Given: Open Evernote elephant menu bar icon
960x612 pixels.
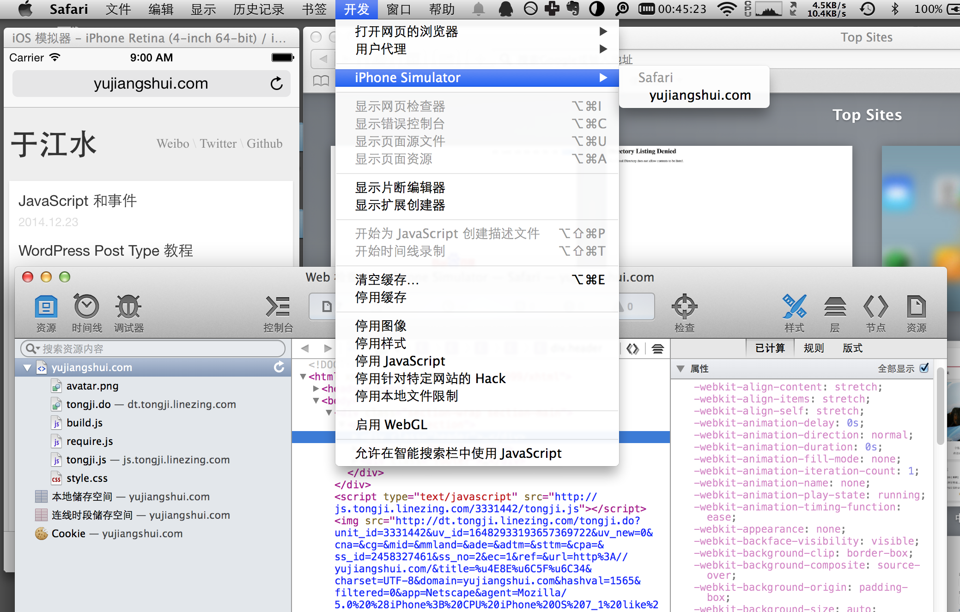Looking at the screenshot, I should pyautogui.click(x=573, y=9).
